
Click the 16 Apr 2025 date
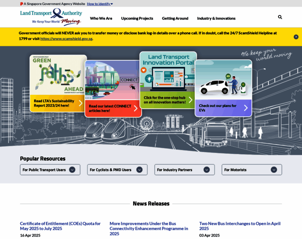[30, 235]
